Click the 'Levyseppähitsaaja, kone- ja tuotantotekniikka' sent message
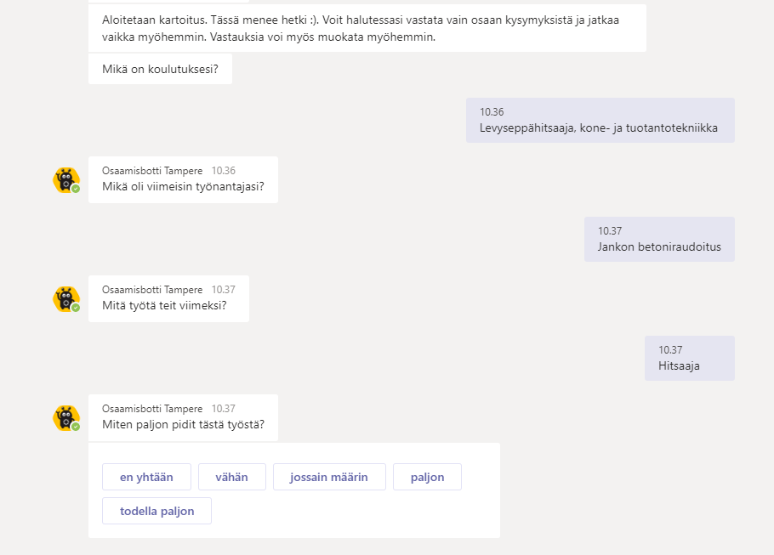This screenshot has width=774, height=555. point(599,128)
